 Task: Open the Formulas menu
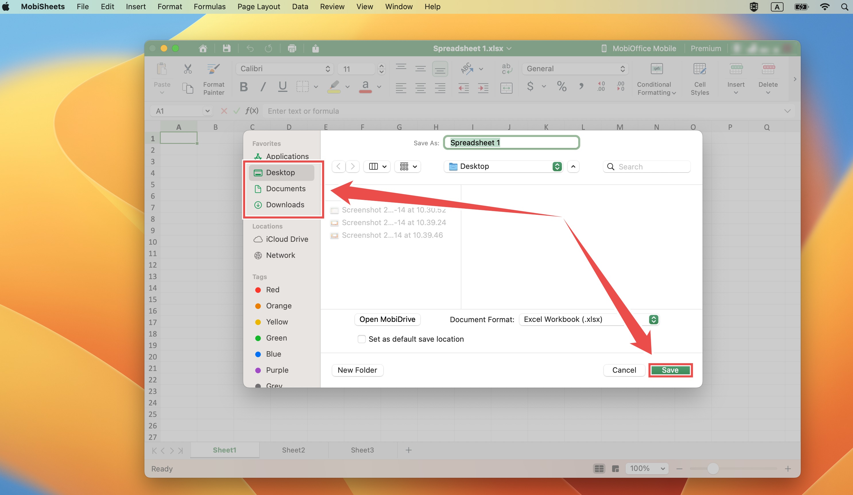pyautogui.click(x=210, y=6)
